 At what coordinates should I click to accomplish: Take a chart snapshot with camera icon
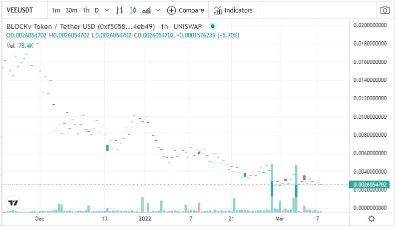point(385,10)
